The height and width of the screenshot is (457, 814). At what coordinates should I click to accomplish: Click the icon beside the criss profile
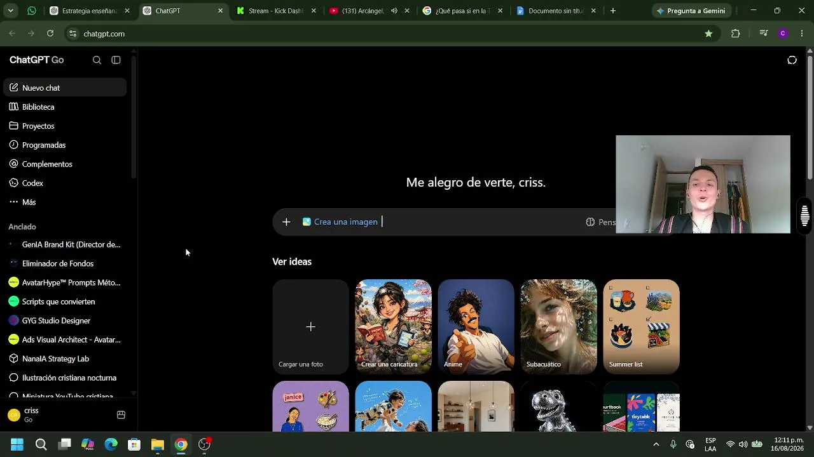pos(121,415)
